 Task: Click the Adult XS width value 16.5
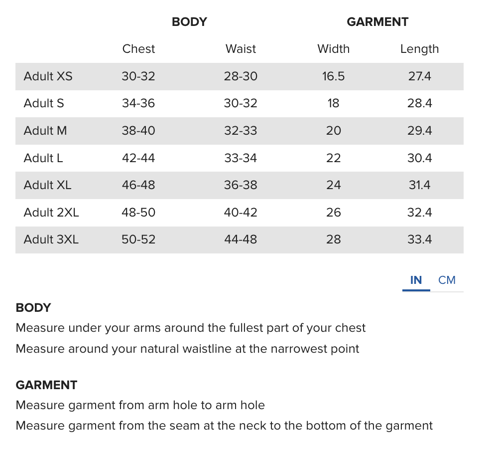click(x=333, y=76)
